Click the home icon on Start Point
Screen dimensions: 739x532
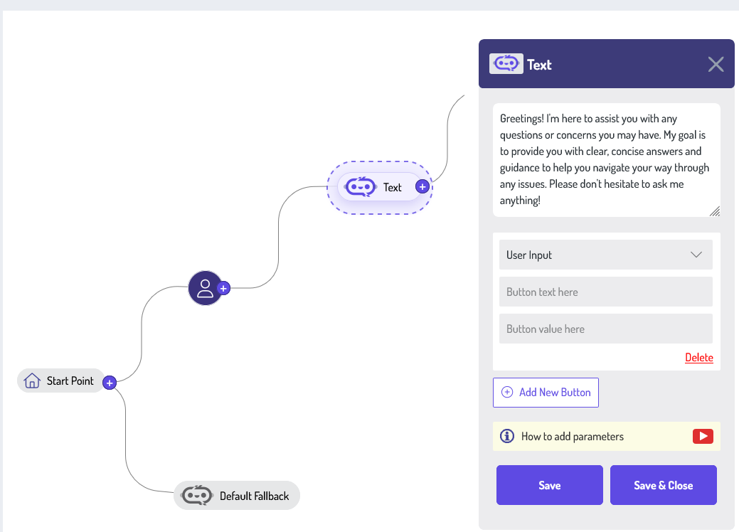[x=32, y=381]
